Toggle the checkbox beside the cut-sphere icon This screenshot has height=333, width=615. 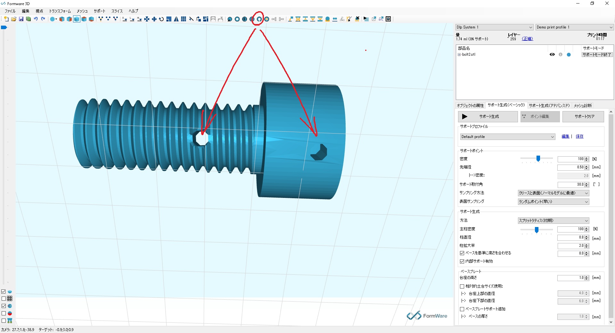point(4,306)
